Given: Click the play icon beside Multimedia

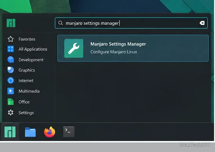Looking at the screenshot, I should click(x=11, y=91).
